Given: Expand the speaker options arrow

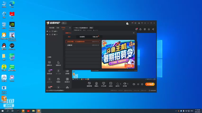Looking at the screenshot, I should 128,84.
